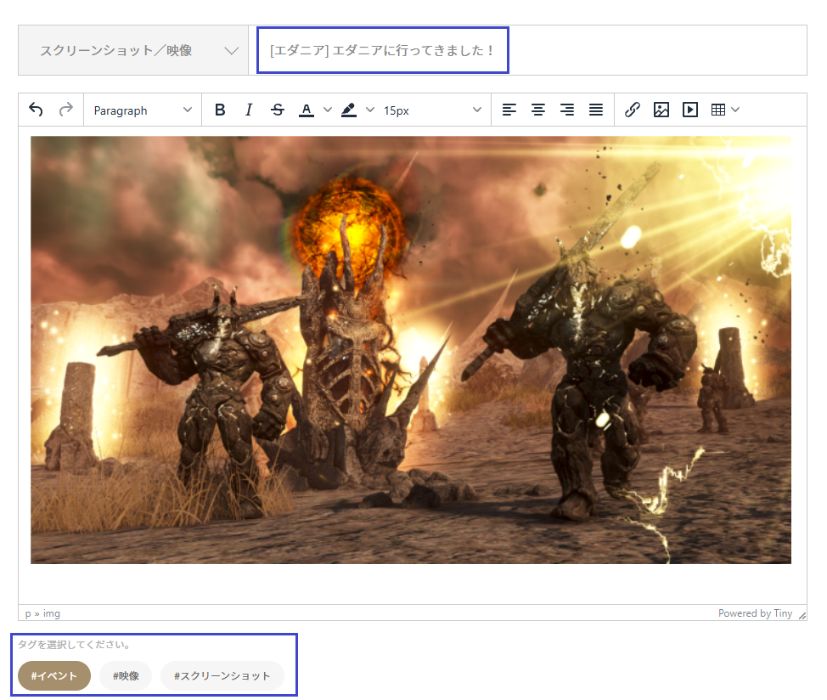Redo the last undone edit
Image resolution: width=827 pixels, height=700 pixels.
[x=66, y=110]
